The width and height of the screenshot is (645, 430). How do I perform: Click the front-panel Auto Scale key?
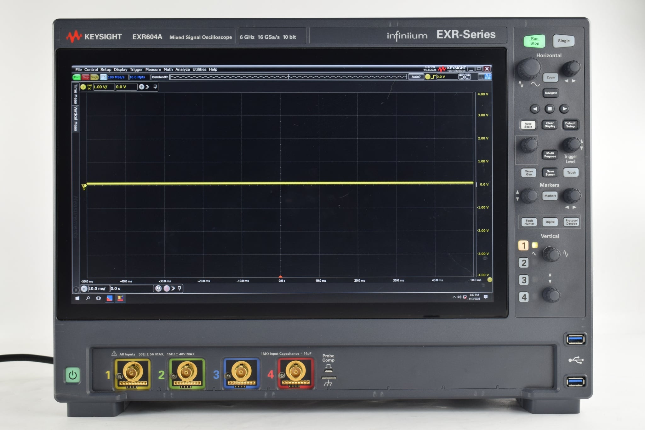528,125
